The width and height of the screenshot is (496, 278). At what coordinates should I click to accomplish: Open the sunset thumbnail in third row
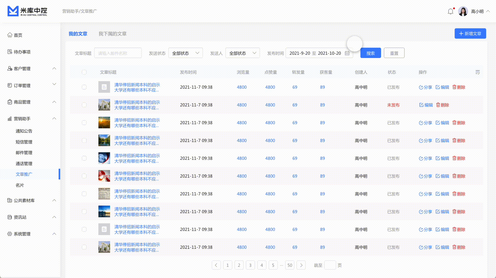[x=104, y=123]
